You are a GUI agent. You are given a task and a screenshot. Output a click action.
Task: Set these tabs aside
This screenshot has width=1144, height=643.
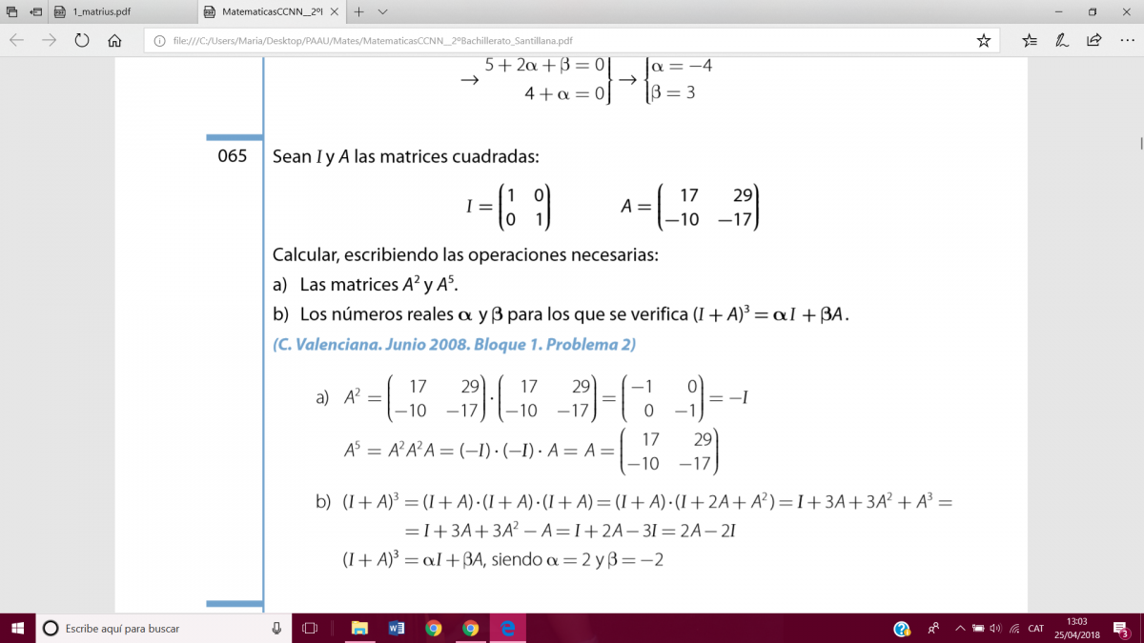36,12
